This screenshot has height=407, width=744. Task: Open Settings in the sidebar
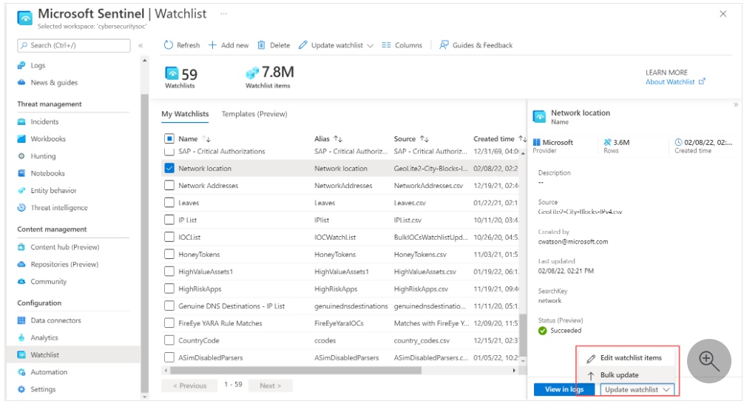(43, 389)
